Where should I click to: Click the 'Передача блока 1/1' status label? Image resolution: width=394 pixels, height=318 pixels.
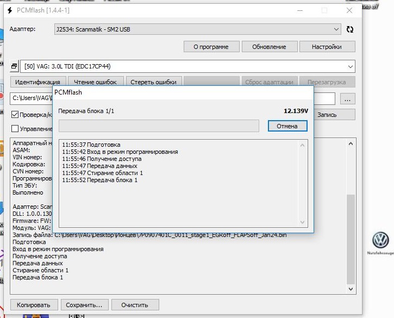(86, 111)
